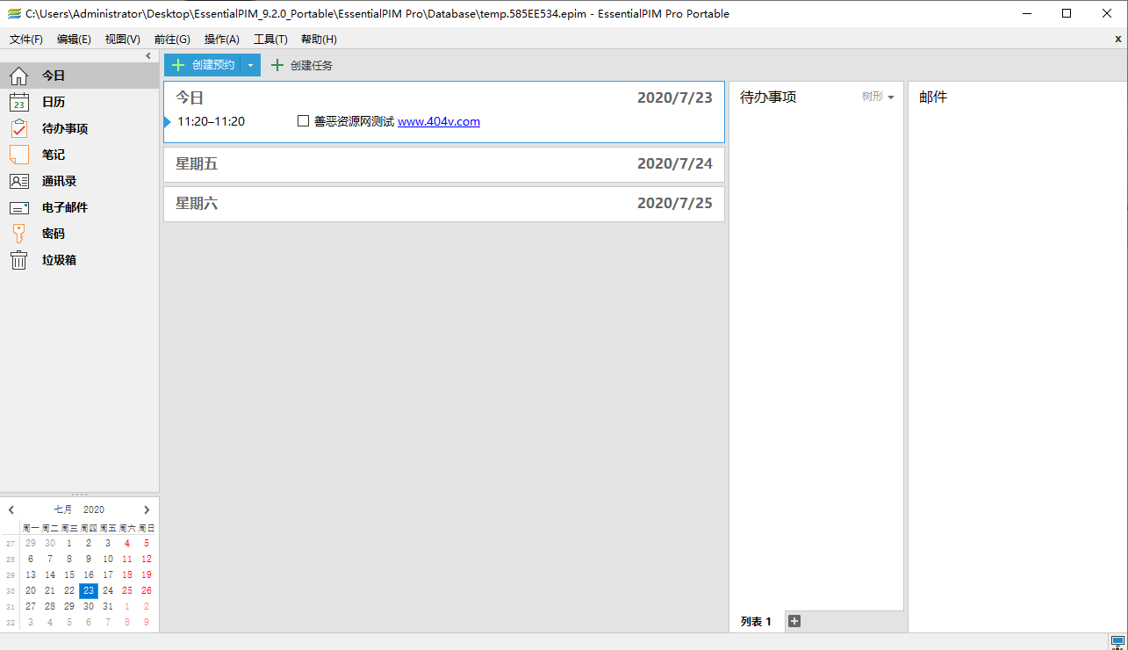Select July 24 in the mini calendar
The image size is (1128, 650).
point(107,590)
